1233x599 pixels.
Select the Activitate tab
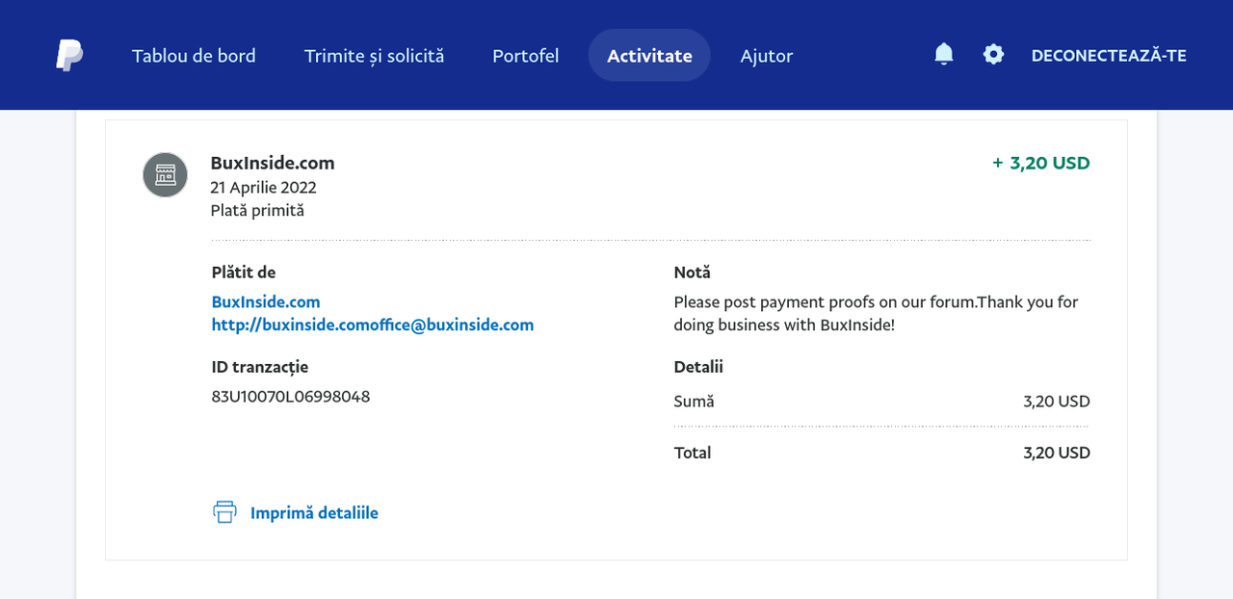[x=649, y=55]
